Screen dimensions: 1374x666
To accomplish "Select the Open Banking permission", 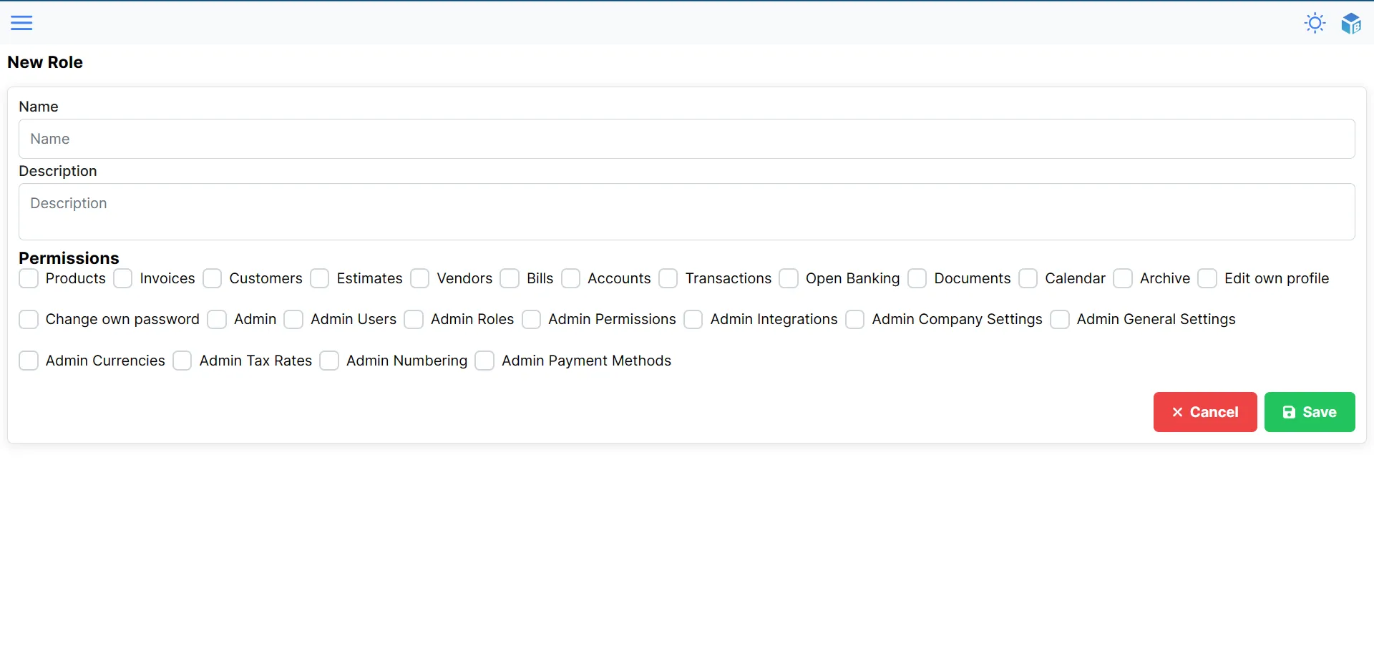I will (789, 278).
